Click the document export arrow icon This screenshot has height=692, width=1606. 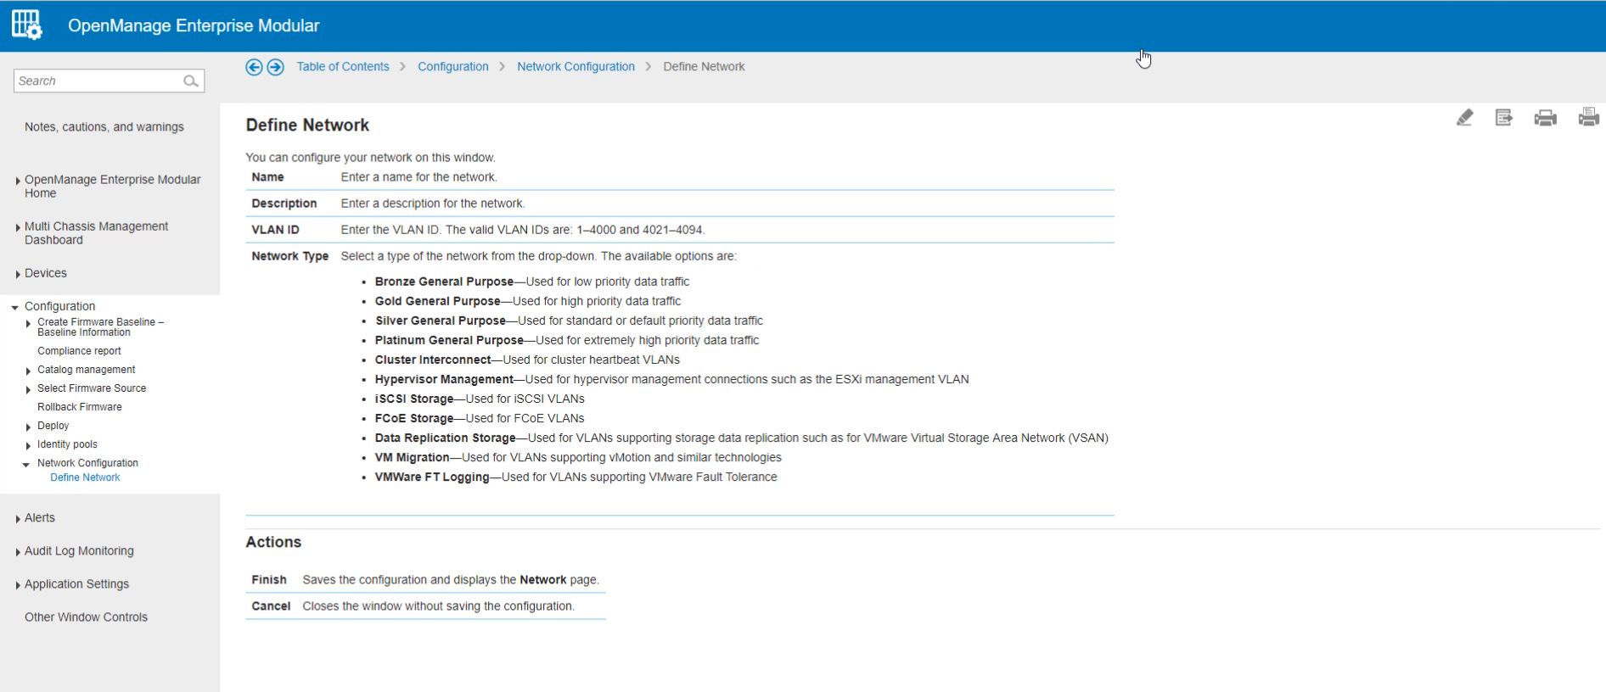(1503, 118)
